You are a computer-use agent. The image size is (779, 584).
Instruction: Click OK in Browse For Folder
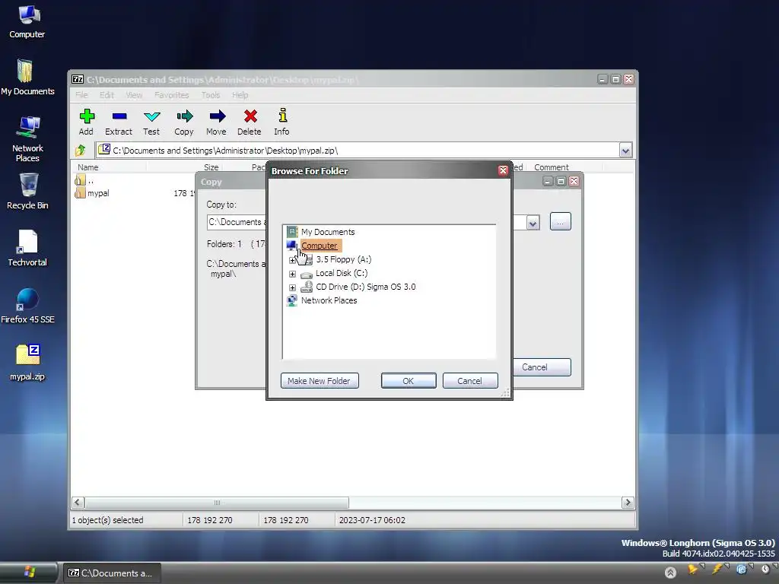coord(409,381)
